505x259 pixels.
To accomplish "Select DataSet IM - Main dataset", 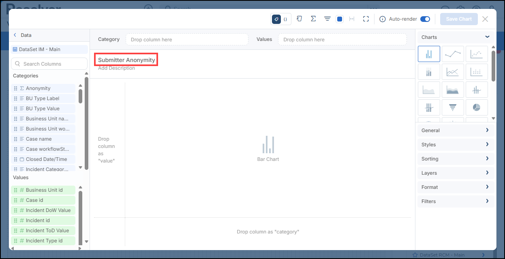I will click(49, 49).
